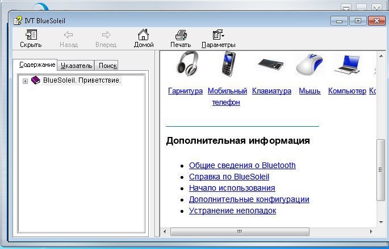Open Устранение неполадок link
This screenshot has height=249, width=389.
pyautogui.click(x=232, y=211)
